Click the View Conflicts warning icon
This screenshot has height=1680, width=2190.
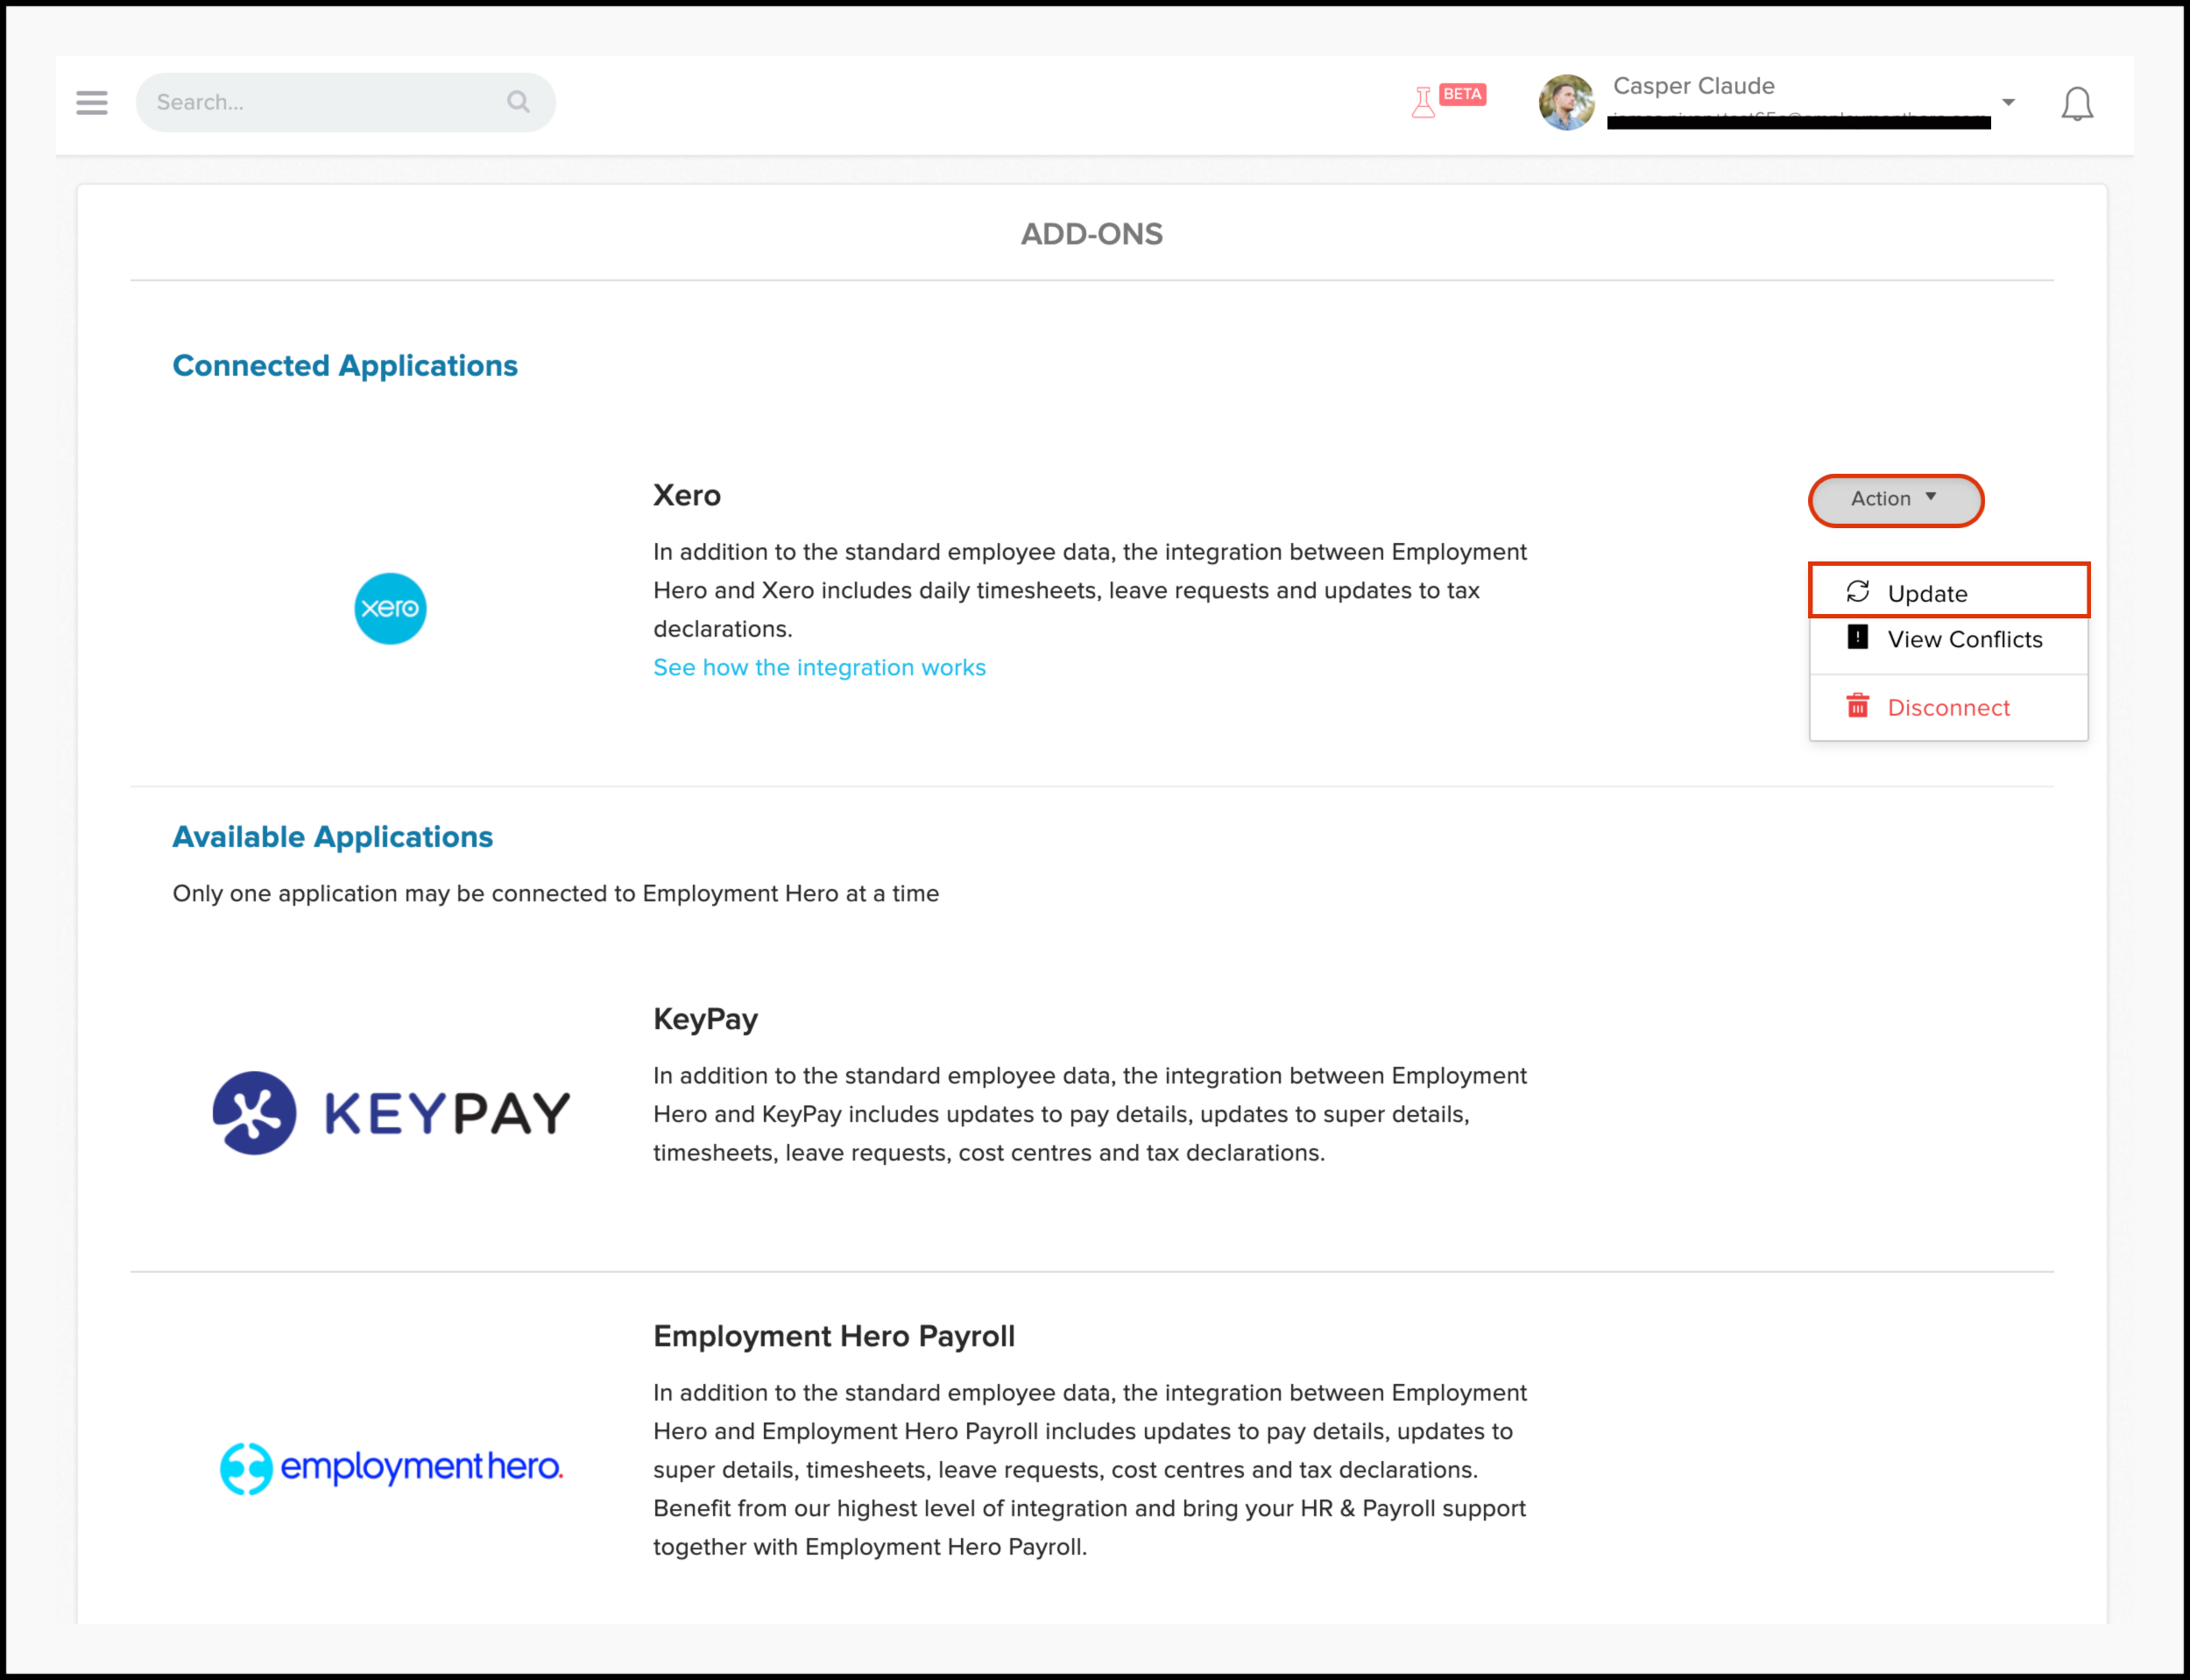click(x=1857, y=638)
